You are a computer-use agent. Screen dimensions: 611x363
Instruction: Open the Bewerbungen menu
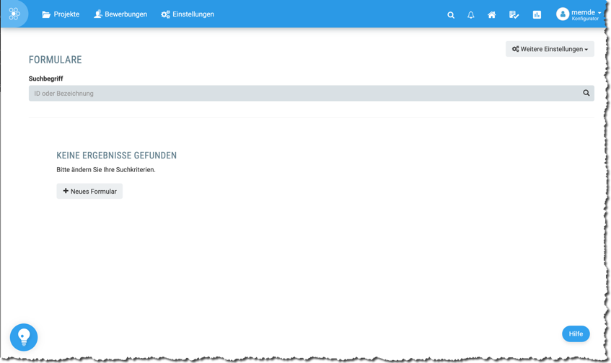coord(120,14)
